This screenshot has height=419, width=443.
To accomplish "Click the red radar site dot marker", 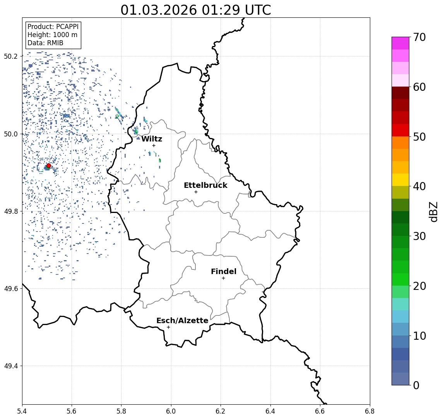I will (49, 166).
